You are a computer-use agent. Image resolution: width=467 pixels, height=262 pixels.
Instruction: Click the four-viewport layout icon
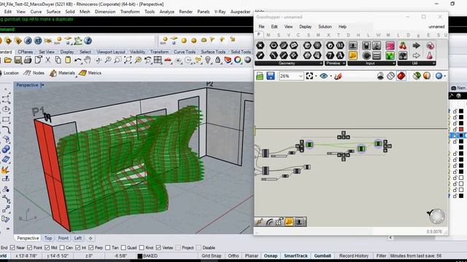click(x=158, y=60)
